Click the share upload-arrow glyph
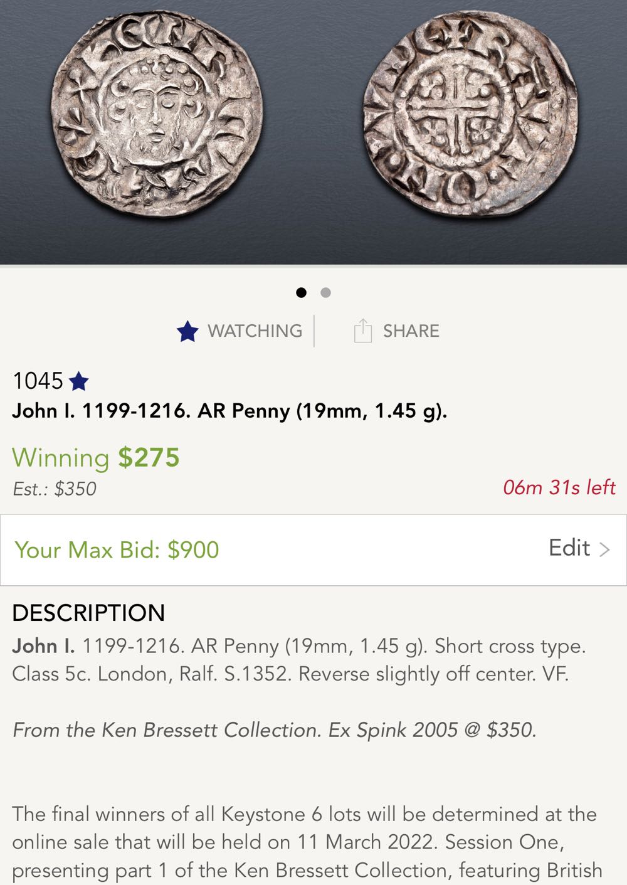Screen dimensions: 627x885 point(362,331)
